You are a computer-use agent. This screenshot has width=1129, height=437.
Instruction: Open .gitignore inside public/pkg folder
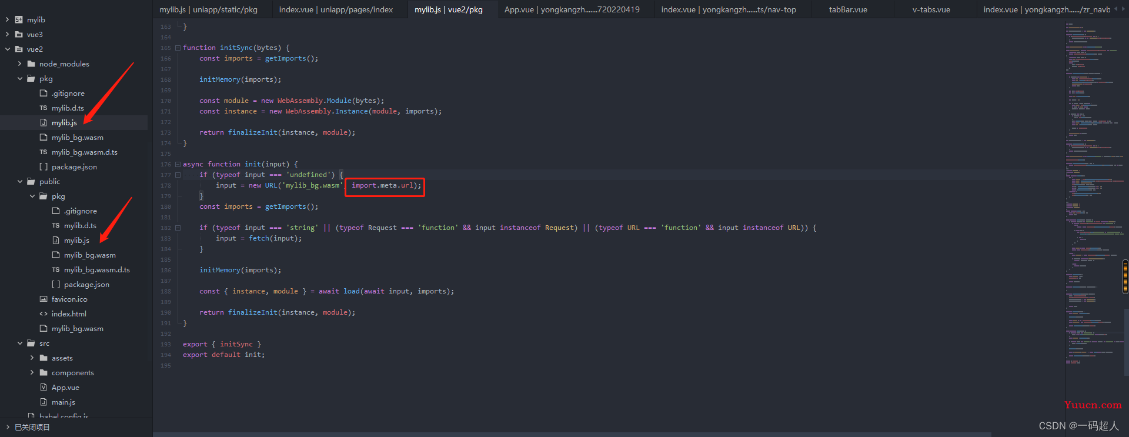[81, 211]
